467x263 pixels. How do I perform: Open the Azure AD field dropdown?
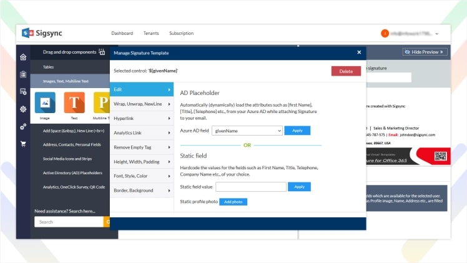[x=247, y=131]
